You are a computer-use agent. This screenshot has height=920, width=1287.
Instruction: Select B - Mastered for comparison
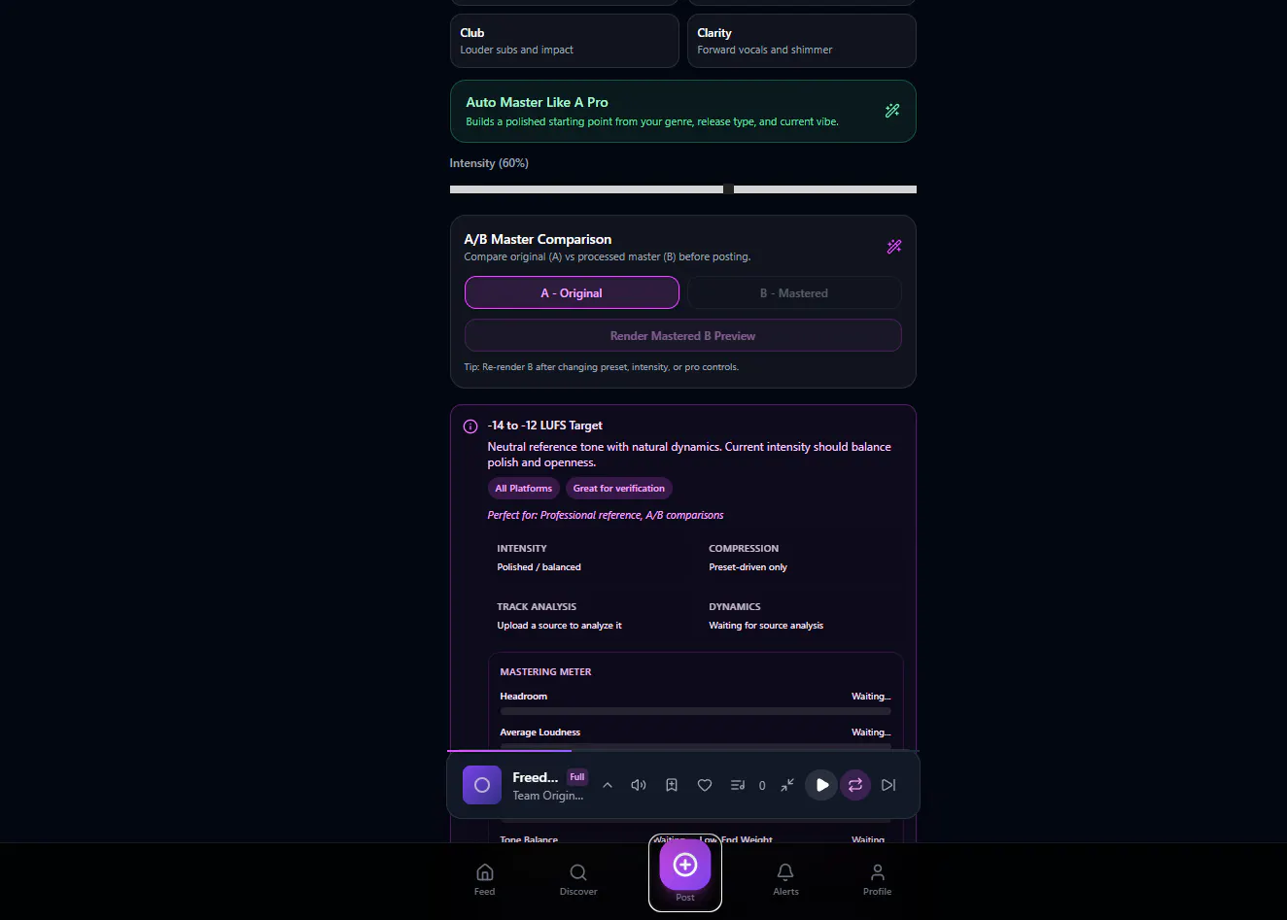tap(794, 292)
